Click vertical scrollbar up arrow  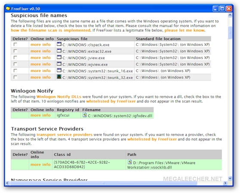[x=230, y=15]
